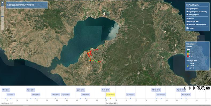
Task: Select the 26-9-2019 timeline date
Action: [81, 90]
